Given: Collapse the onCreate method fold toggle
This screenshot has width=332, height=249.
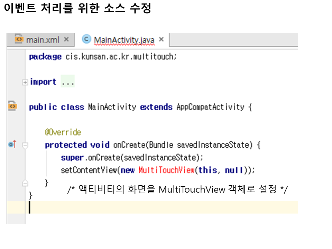Looking at the screenshot, I should (25, 145).
